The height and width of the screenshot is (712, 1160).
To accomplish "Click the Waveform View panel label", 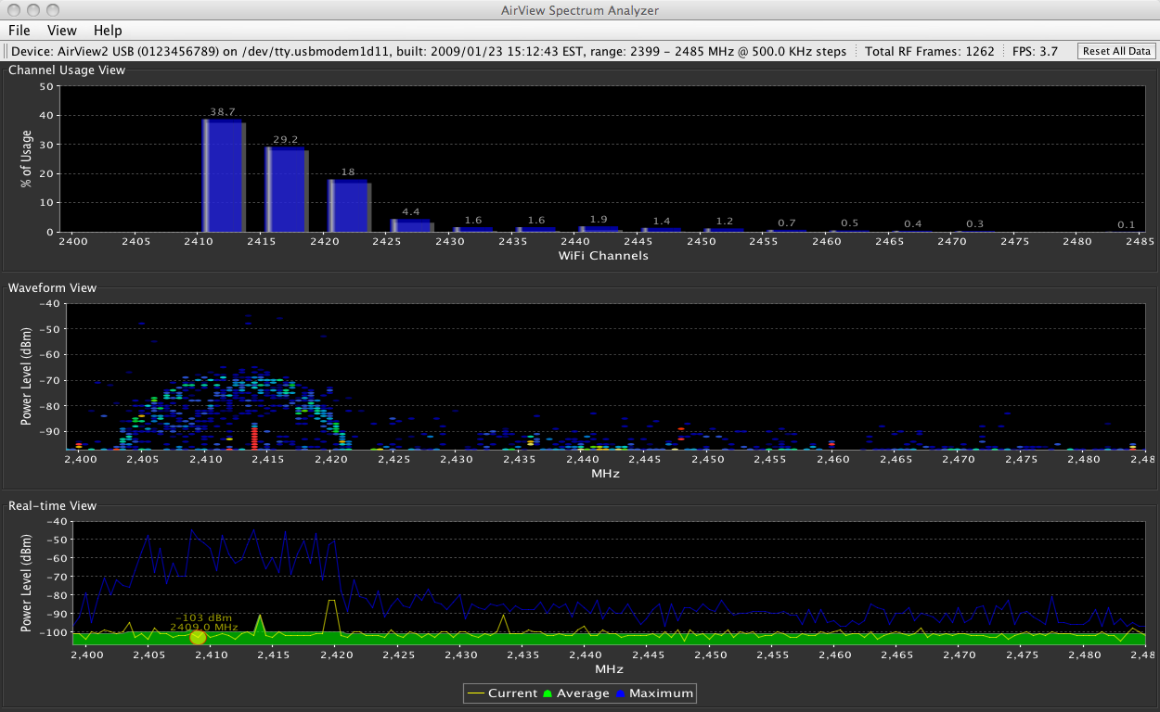I will (52, 287).
